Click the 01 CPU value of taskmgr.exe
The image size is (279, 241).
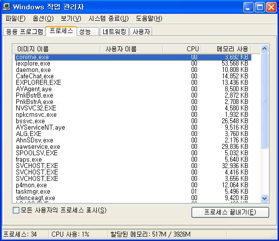[194, 191]
